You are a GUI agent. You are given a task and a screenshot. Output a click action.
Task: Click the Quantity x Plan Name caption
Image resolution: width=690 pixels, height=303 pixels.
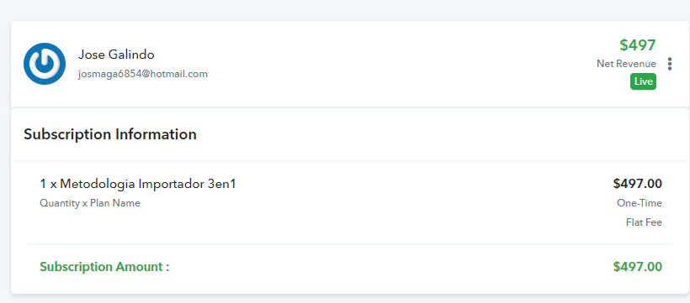tap(90, 203)
